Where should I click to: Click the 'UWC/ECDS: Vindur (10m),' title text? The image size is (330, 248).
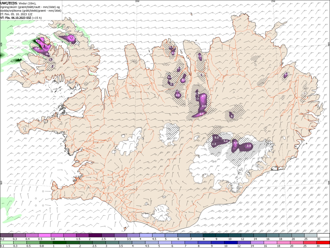(x=18, y=3)
